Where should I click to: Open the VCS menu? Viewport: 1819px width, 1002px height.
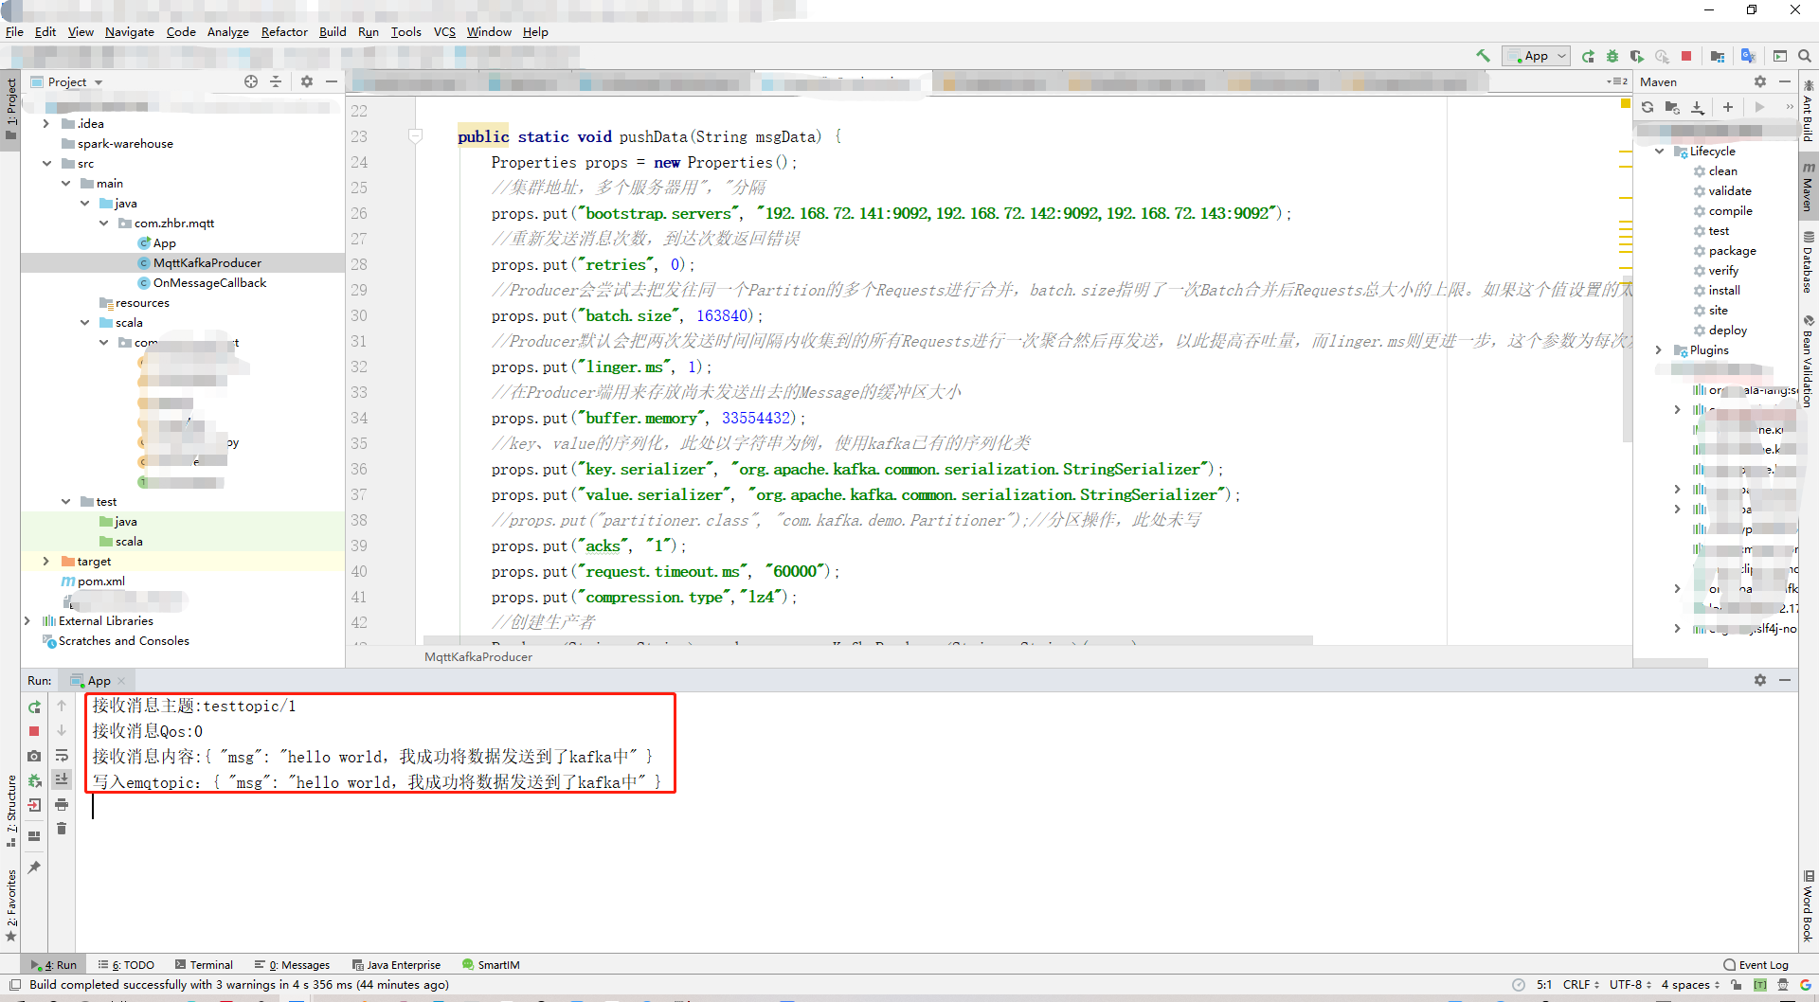pos(444,31)
